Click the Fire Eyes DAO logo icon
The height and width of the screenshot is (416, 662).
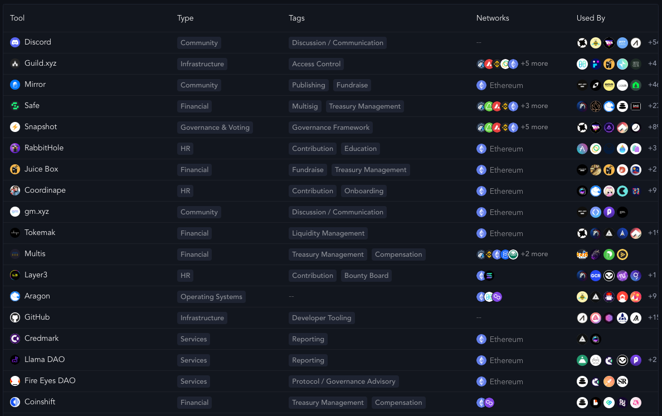click(x=15, y=381)
